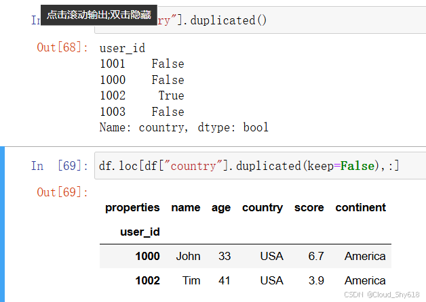Click 'USA' in John's row

[x=272, y=256]
